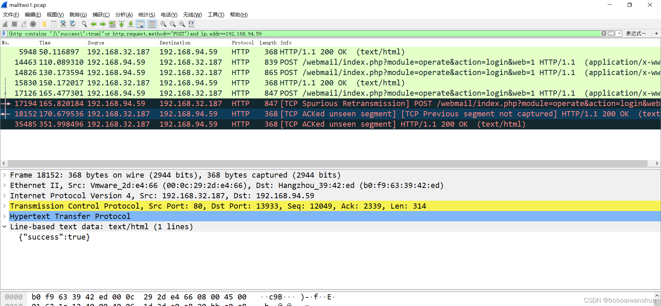The width and height of the screenshot is (661, 306).
Task: Click the stop capture square icon
Action: coord(14,24)
